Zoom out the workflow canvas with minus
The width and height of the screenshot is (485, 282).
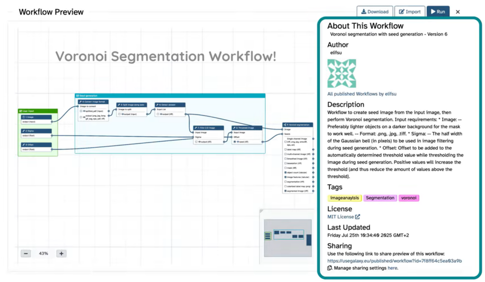tap(26, 254)
